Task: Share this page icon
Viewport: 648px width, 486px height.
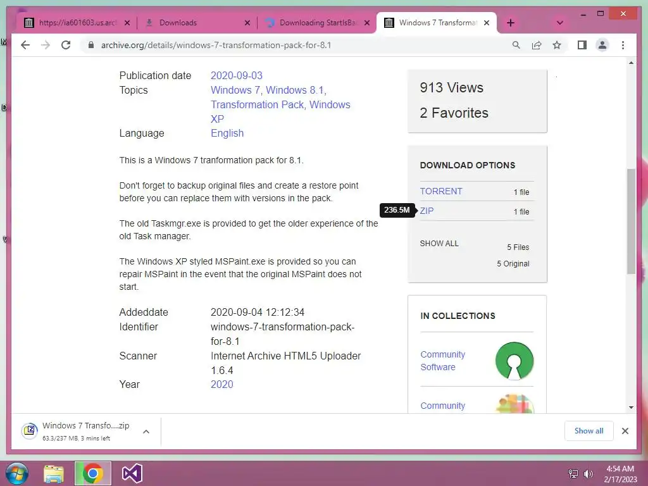Action: 537,45
